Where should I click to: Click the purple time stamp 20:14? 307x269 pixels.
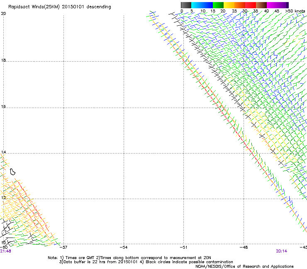[282, 251]
